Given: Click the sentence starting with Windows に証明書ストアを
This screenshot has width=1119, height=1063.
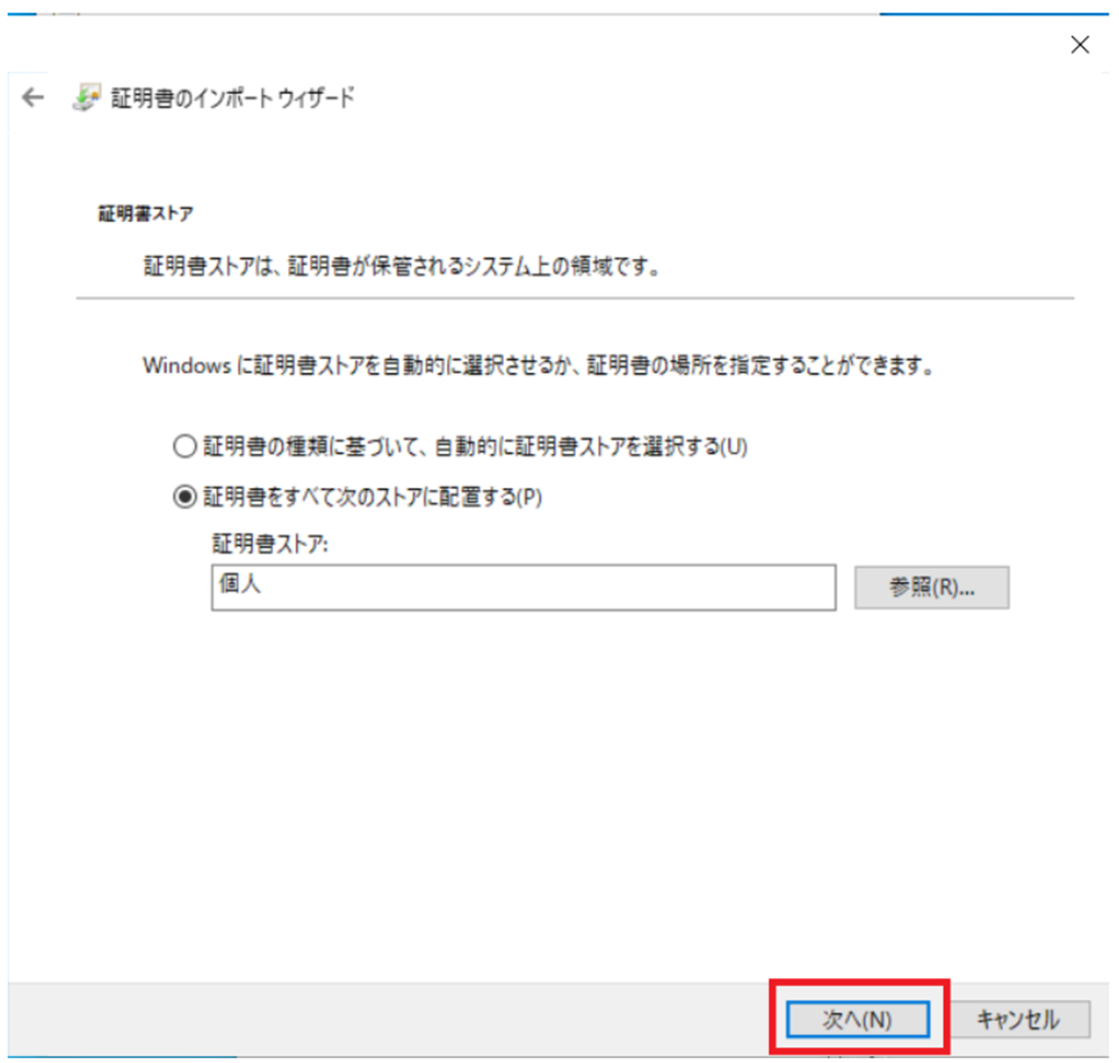Looking at the screenshot, I should click(539, 366).
